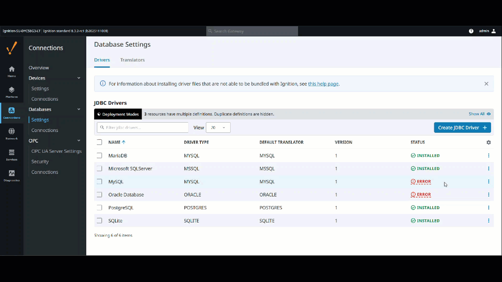
Task: Check the MariaDB row checkbox
Action: click(99, 155)
